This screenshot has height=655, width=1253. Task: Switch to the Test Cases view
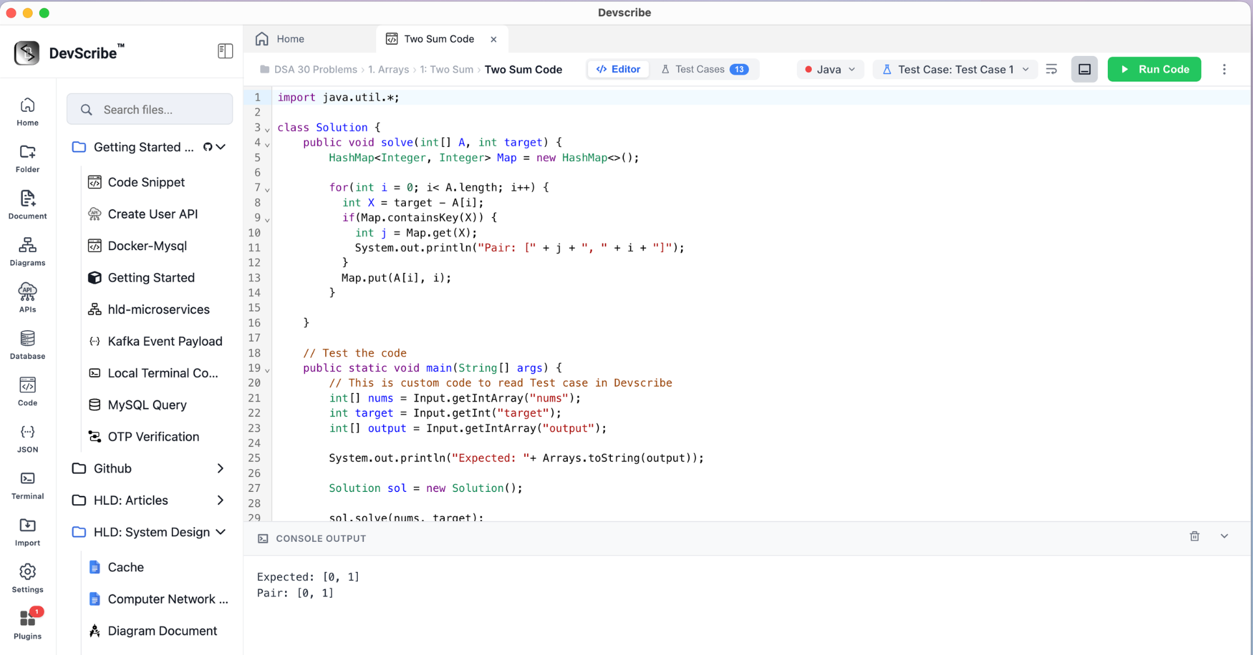(705, 70)
